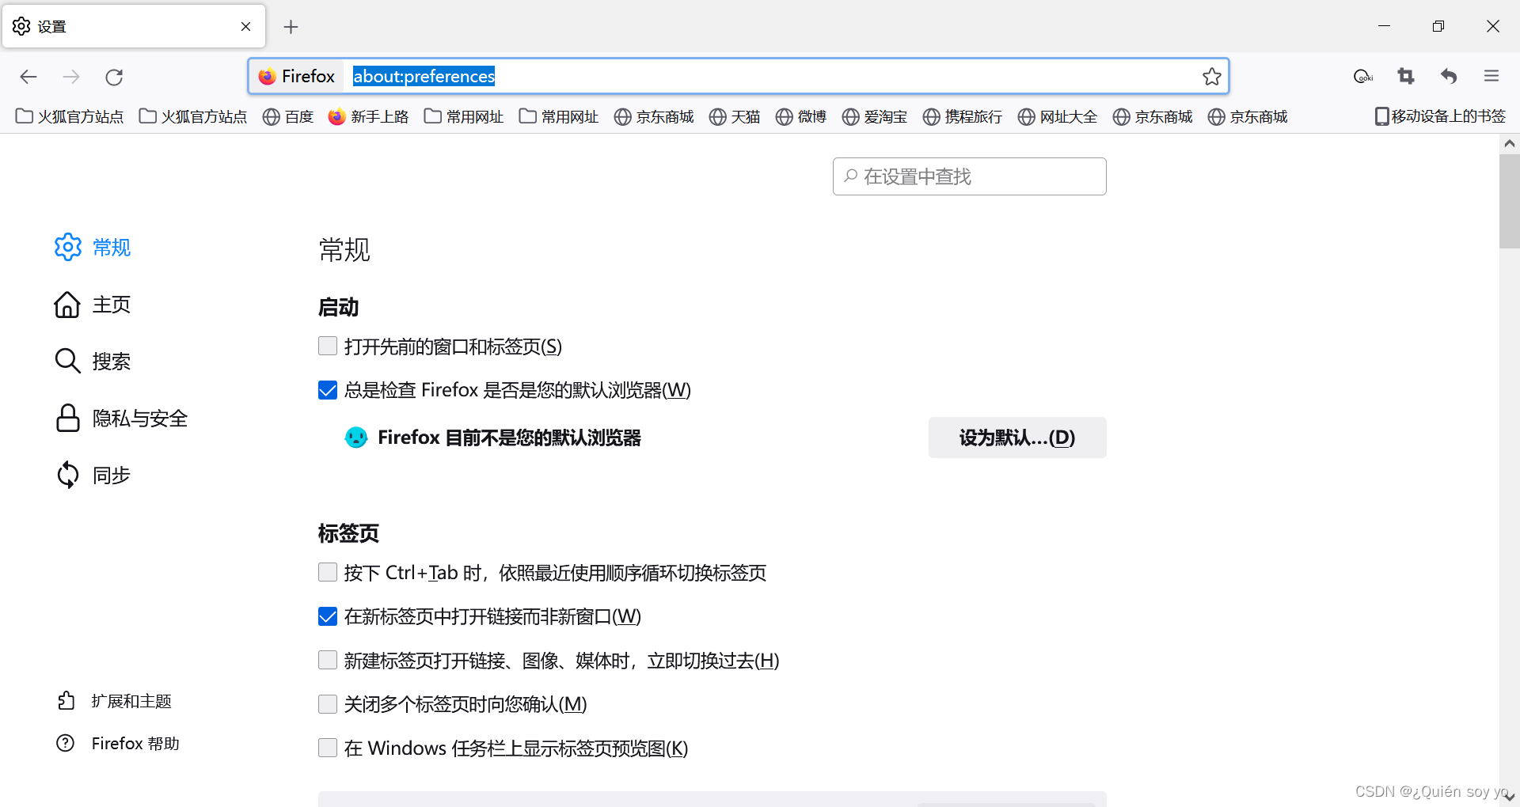Open Firefox 帮助 link
The height and width of the screenshot is (807, 1520).
(119, 744)
